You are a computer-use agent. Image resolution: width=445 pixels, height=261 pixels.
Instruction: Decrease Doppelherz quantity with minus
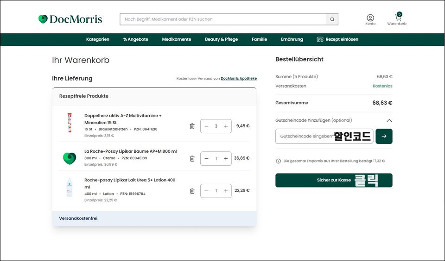click(x=206, y=126)
